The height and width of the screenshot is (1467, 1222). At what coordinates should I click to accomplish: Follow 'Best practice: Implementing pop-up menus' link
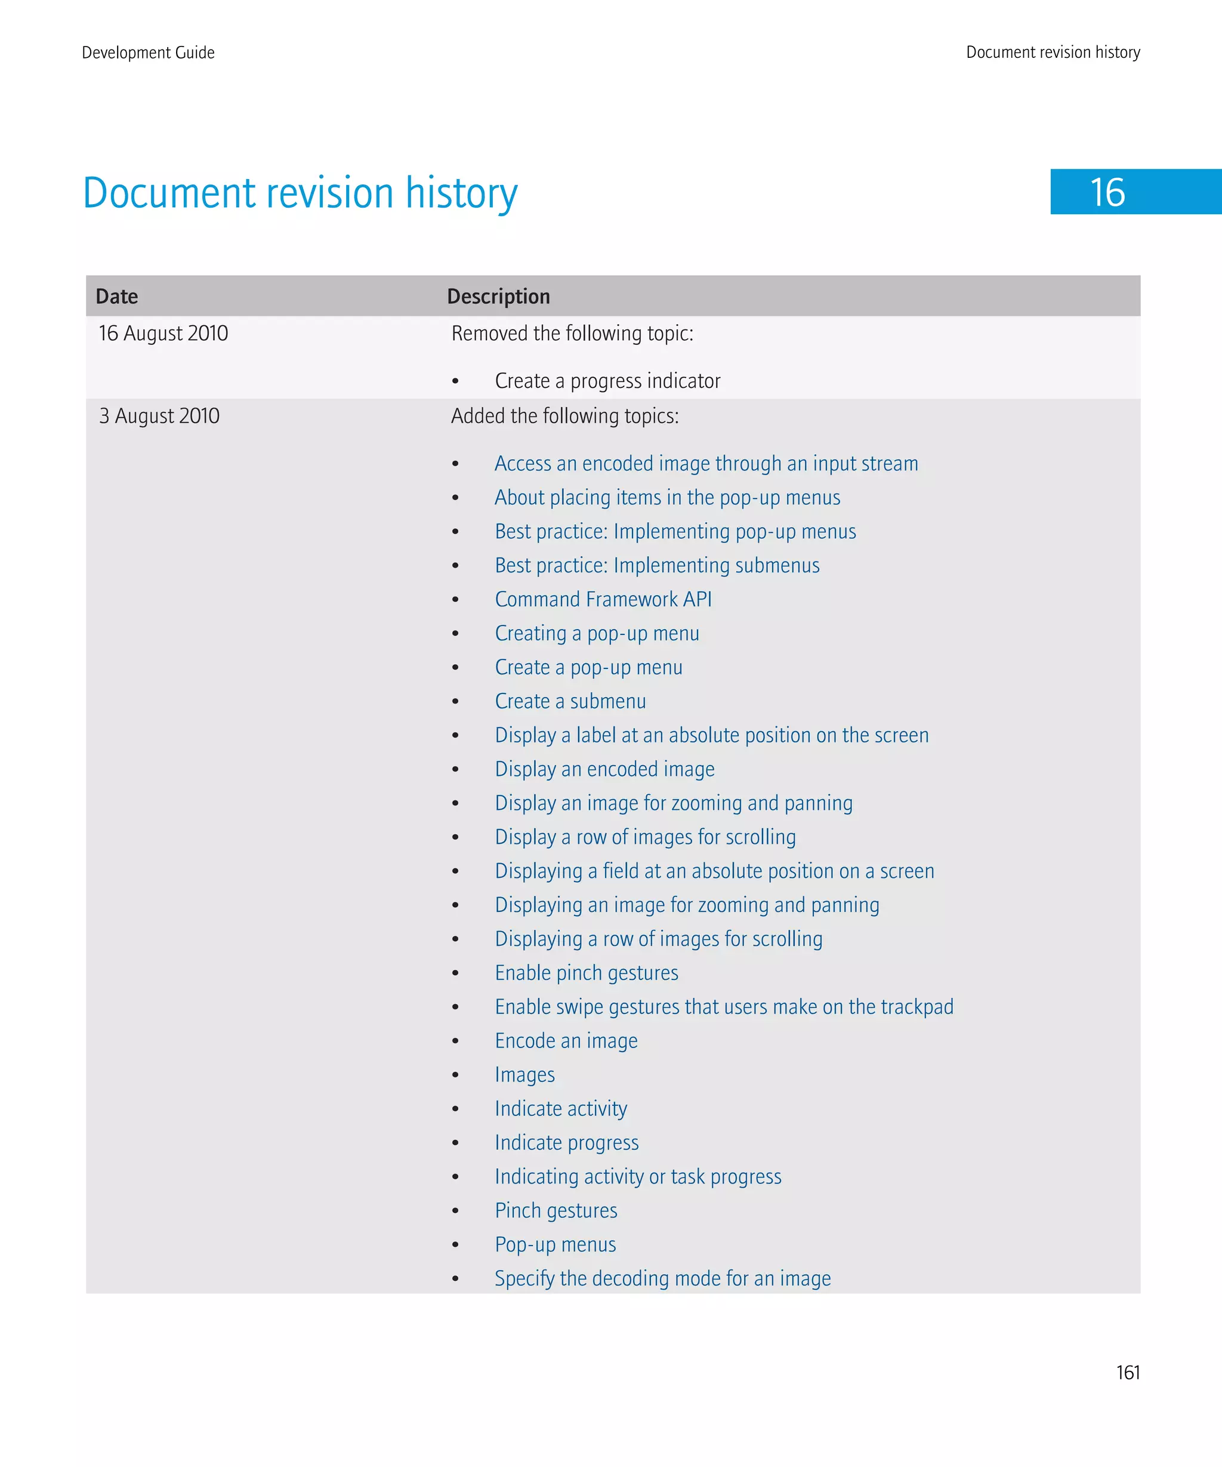[x=675, y=532]
